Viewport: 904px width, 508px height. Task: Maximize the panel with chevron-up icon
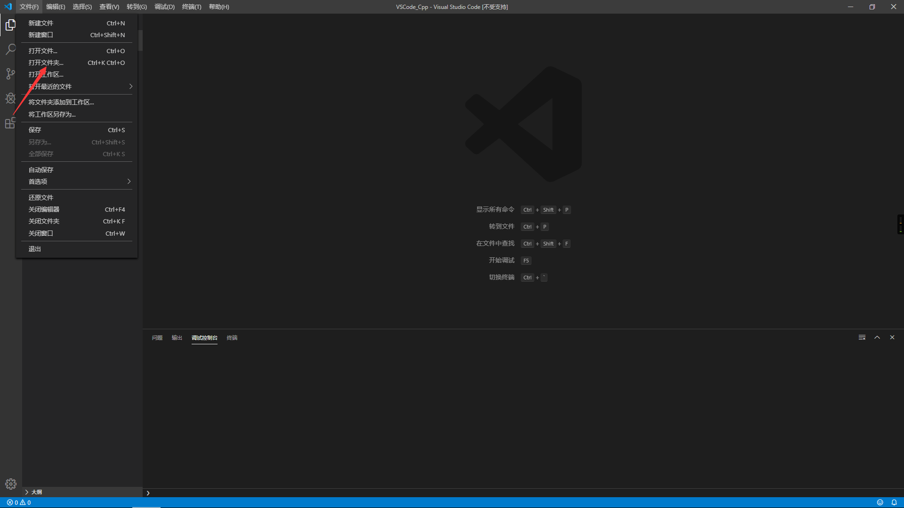point(877,337)
